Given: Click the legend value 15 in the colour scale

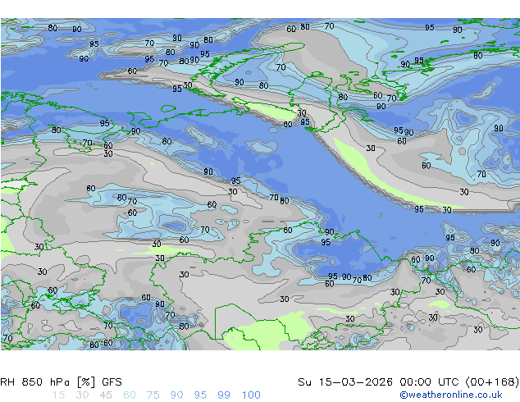Looking at the screenshot, I should pos(58,395).
